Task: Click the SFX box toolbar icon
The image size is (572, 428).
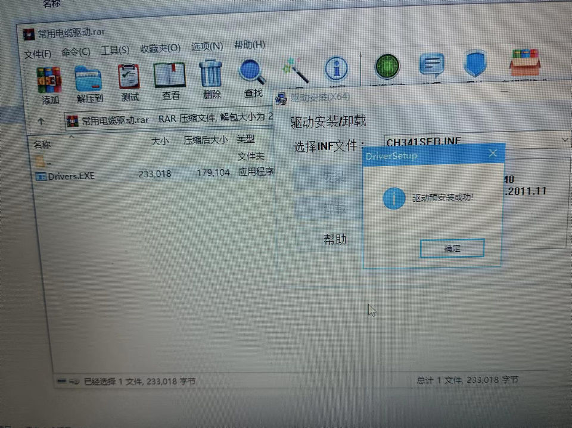Action: 524,62
